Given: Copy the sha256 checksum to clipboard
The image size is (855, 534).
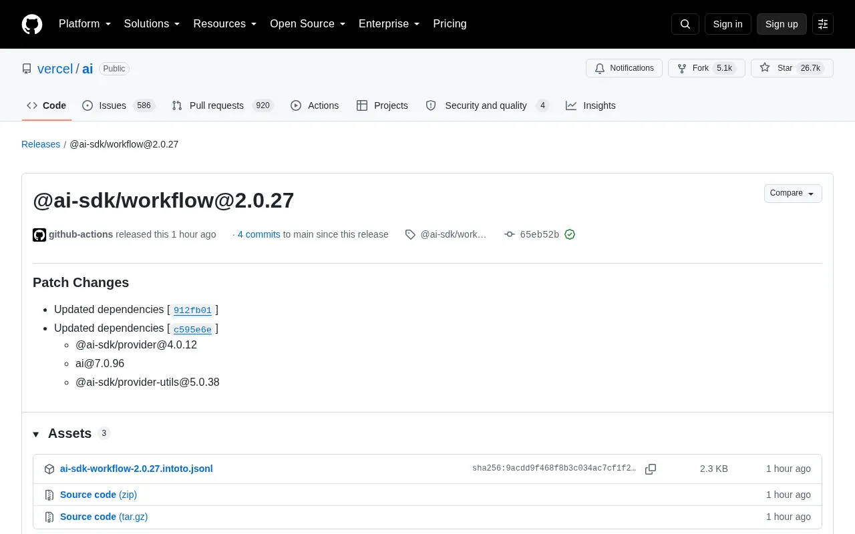Looking at the screenshot, I should point(651,469).
